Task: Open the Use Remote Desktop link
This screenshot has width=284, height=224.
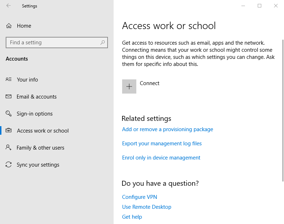Action: [147, 207]
